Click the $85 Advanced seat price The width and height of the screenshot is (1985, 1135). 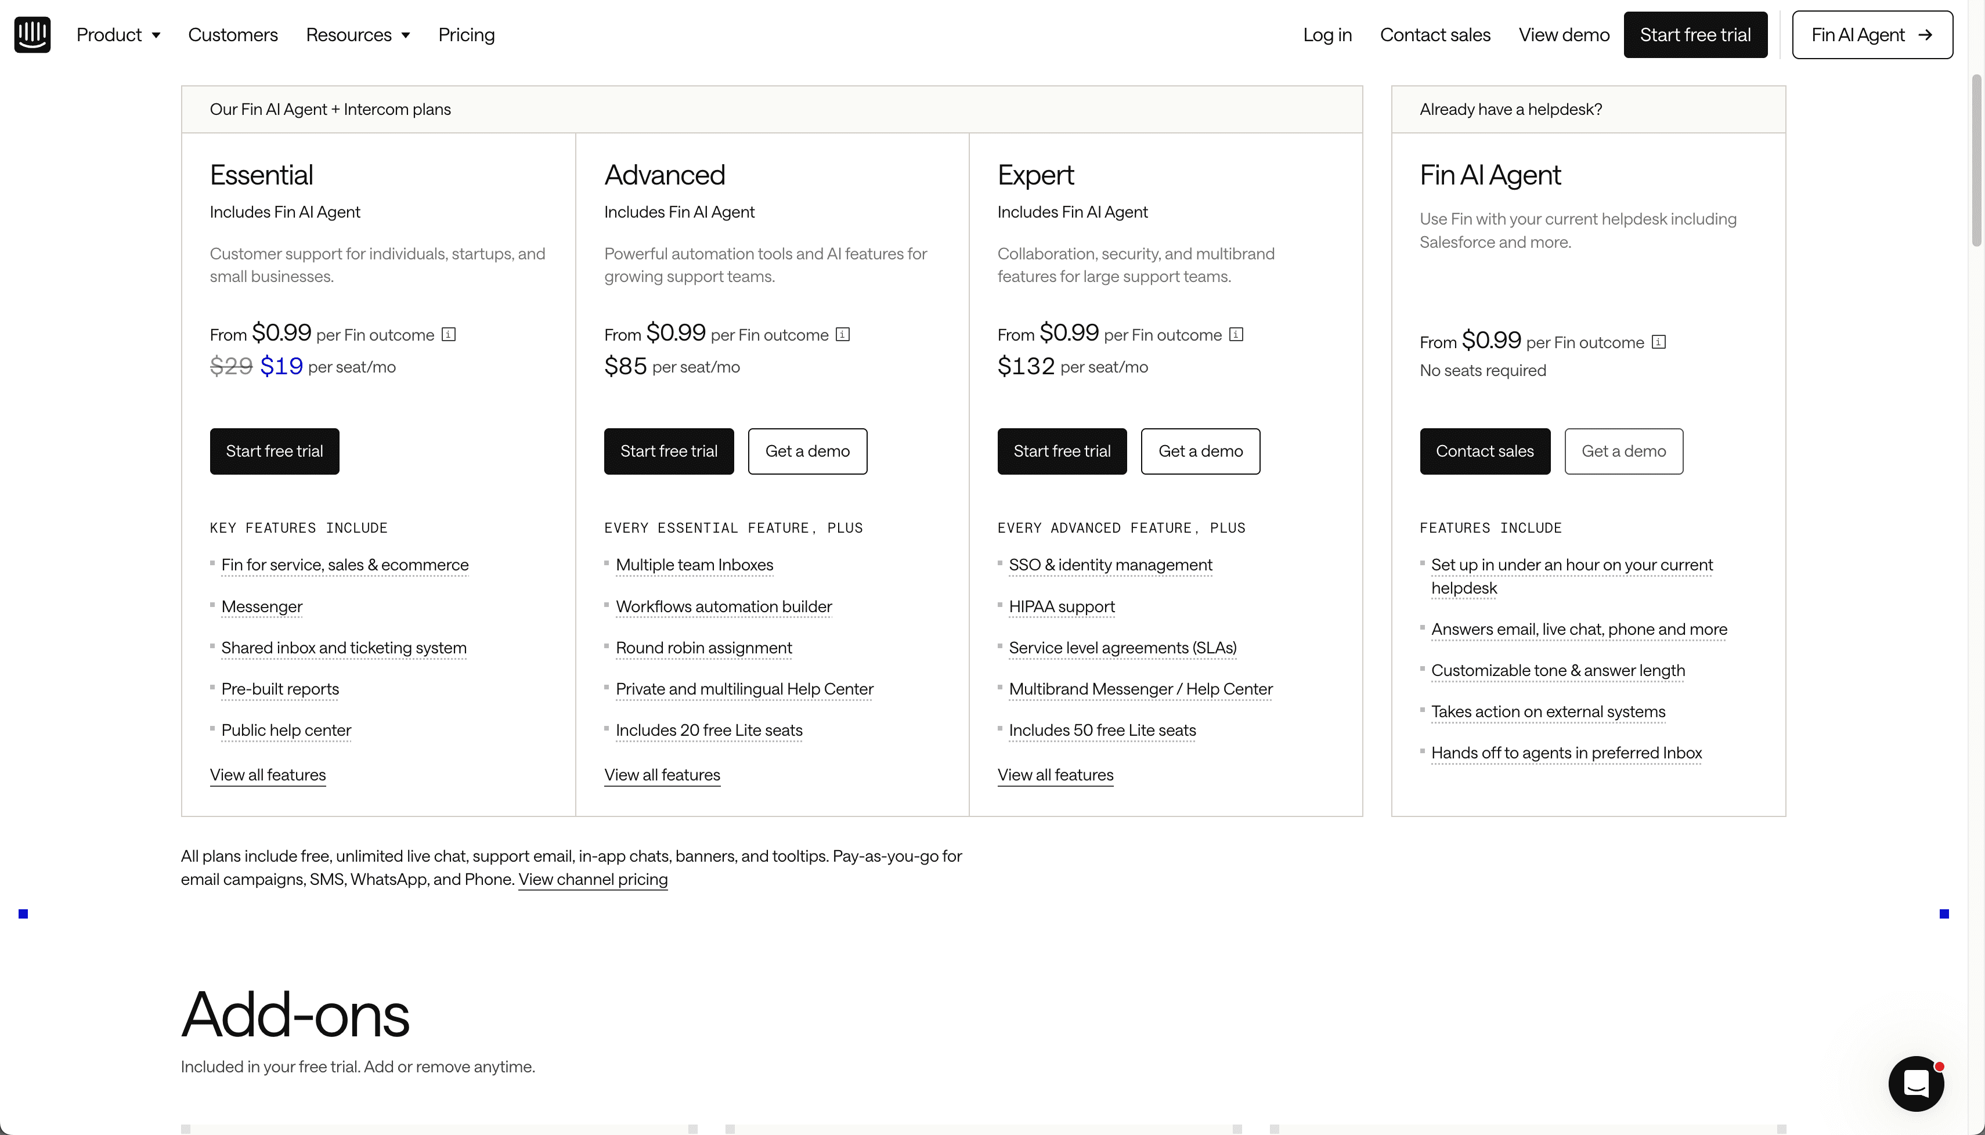pos(625,366)
